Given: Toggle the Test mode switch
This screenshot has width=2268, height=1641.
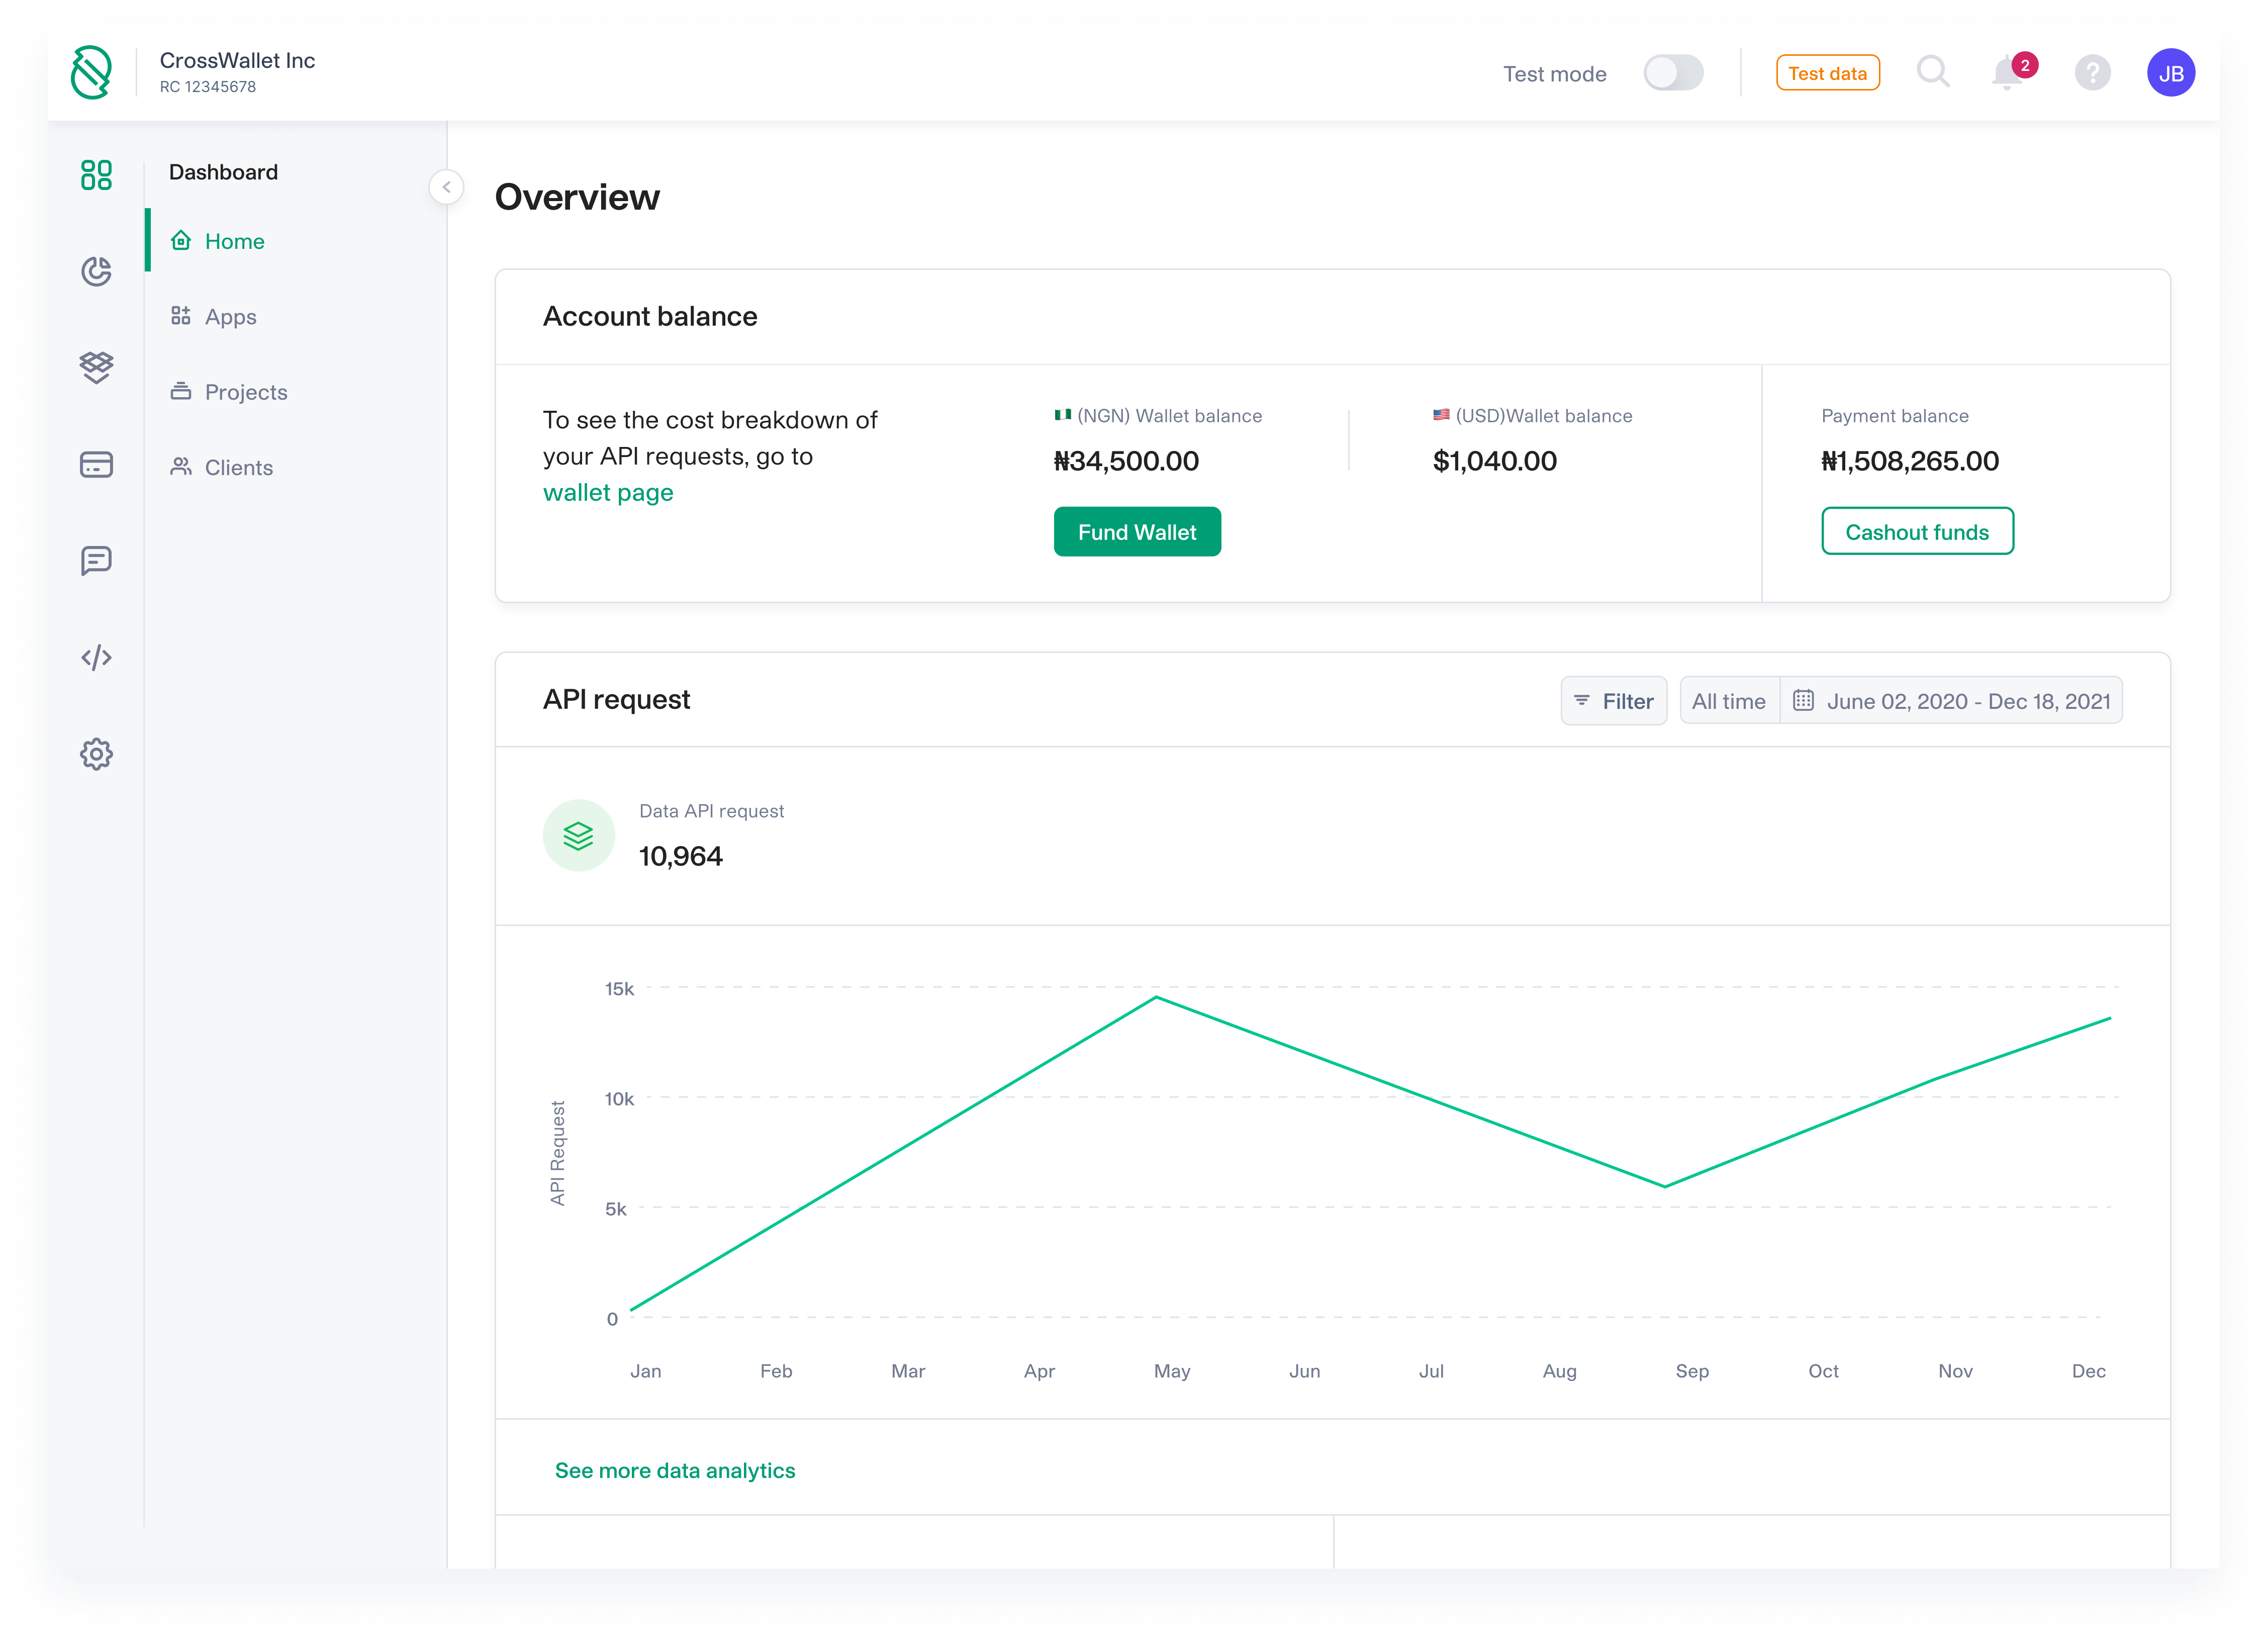Looking at the screenshot, I should point(1673,73).
